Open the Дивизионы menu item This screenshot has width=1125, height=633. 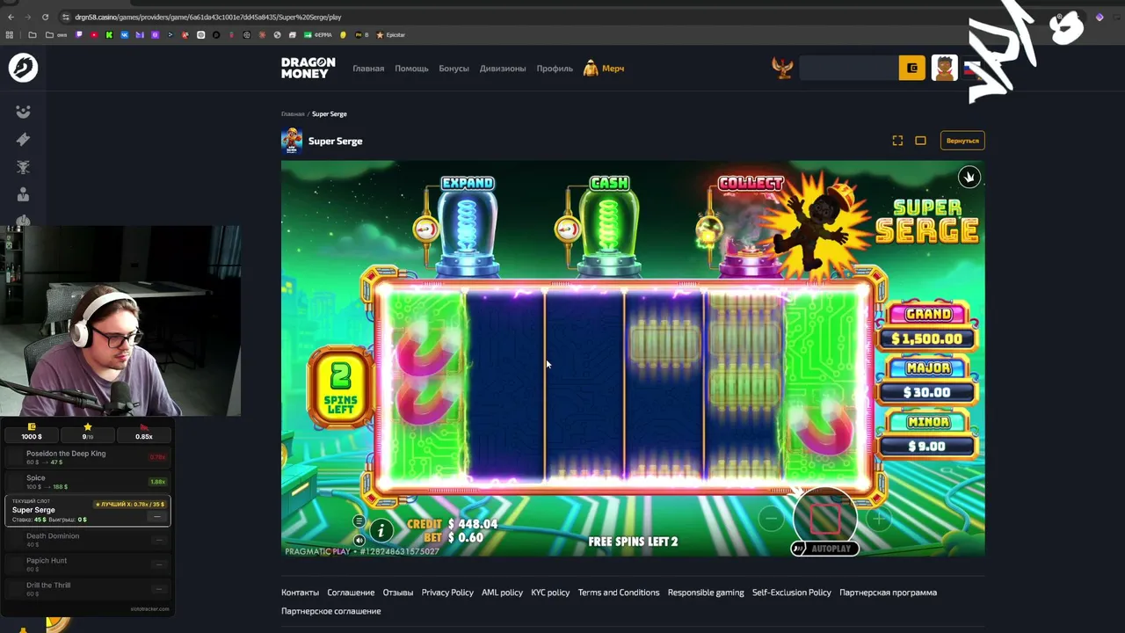(x=503, y=69)
